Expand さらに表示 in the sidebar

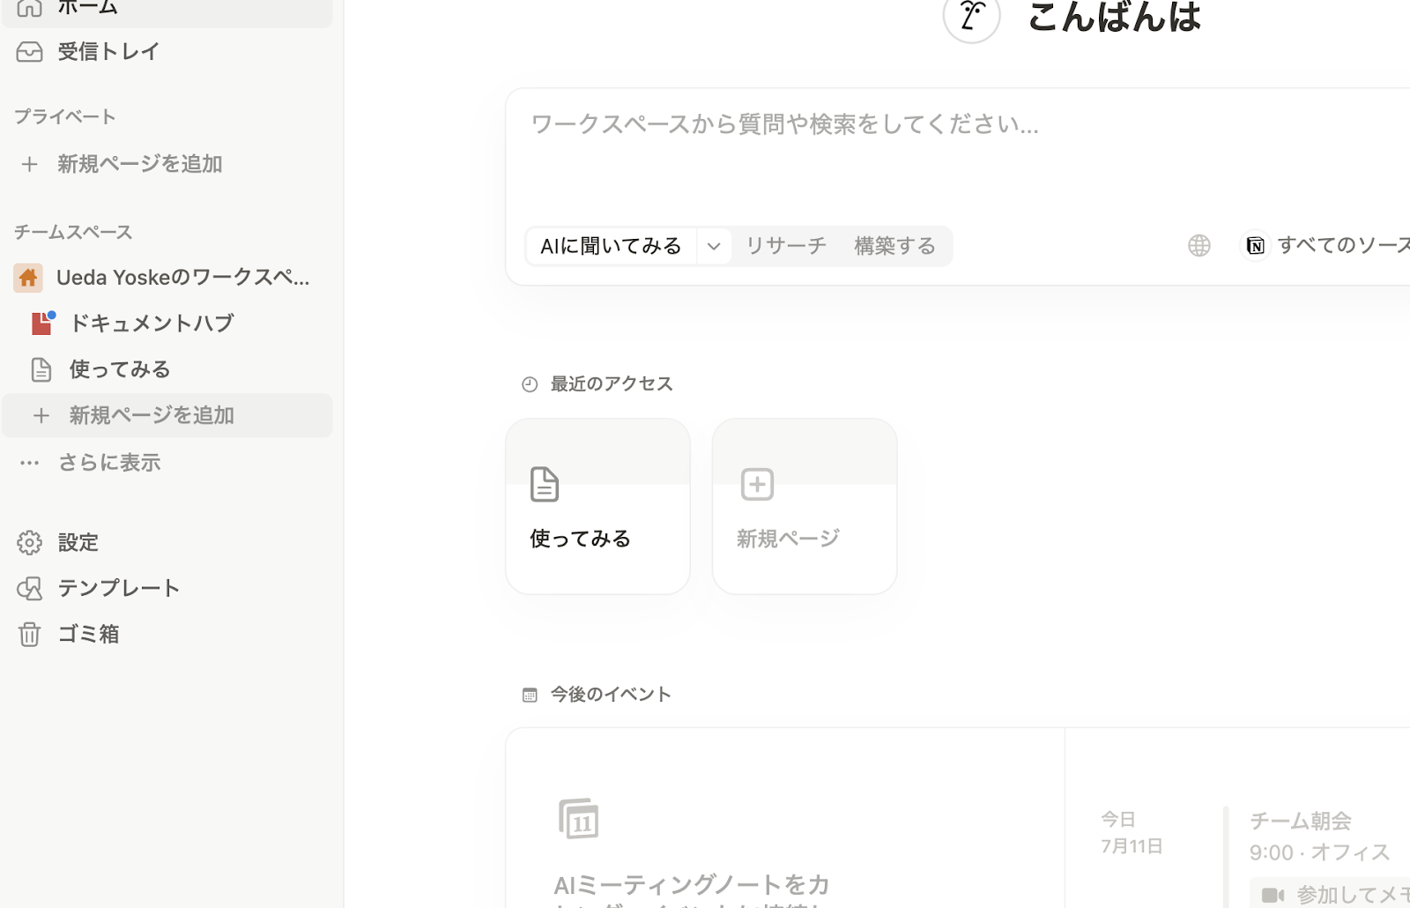point(109,462)
